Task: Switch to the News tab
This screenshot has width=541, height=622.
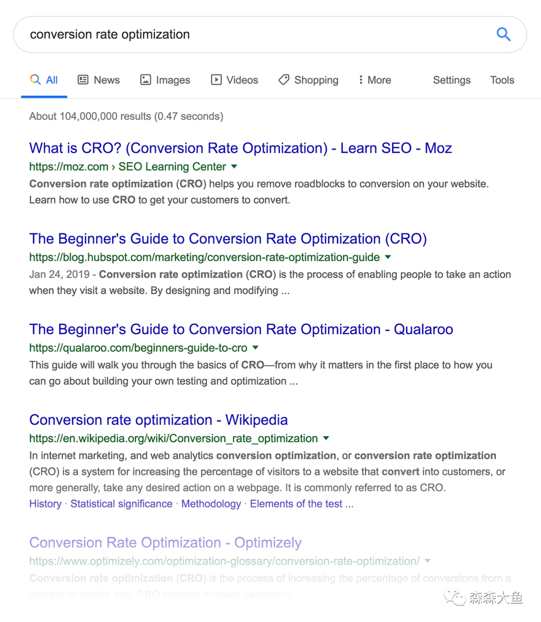Action: tap(99, 80)
